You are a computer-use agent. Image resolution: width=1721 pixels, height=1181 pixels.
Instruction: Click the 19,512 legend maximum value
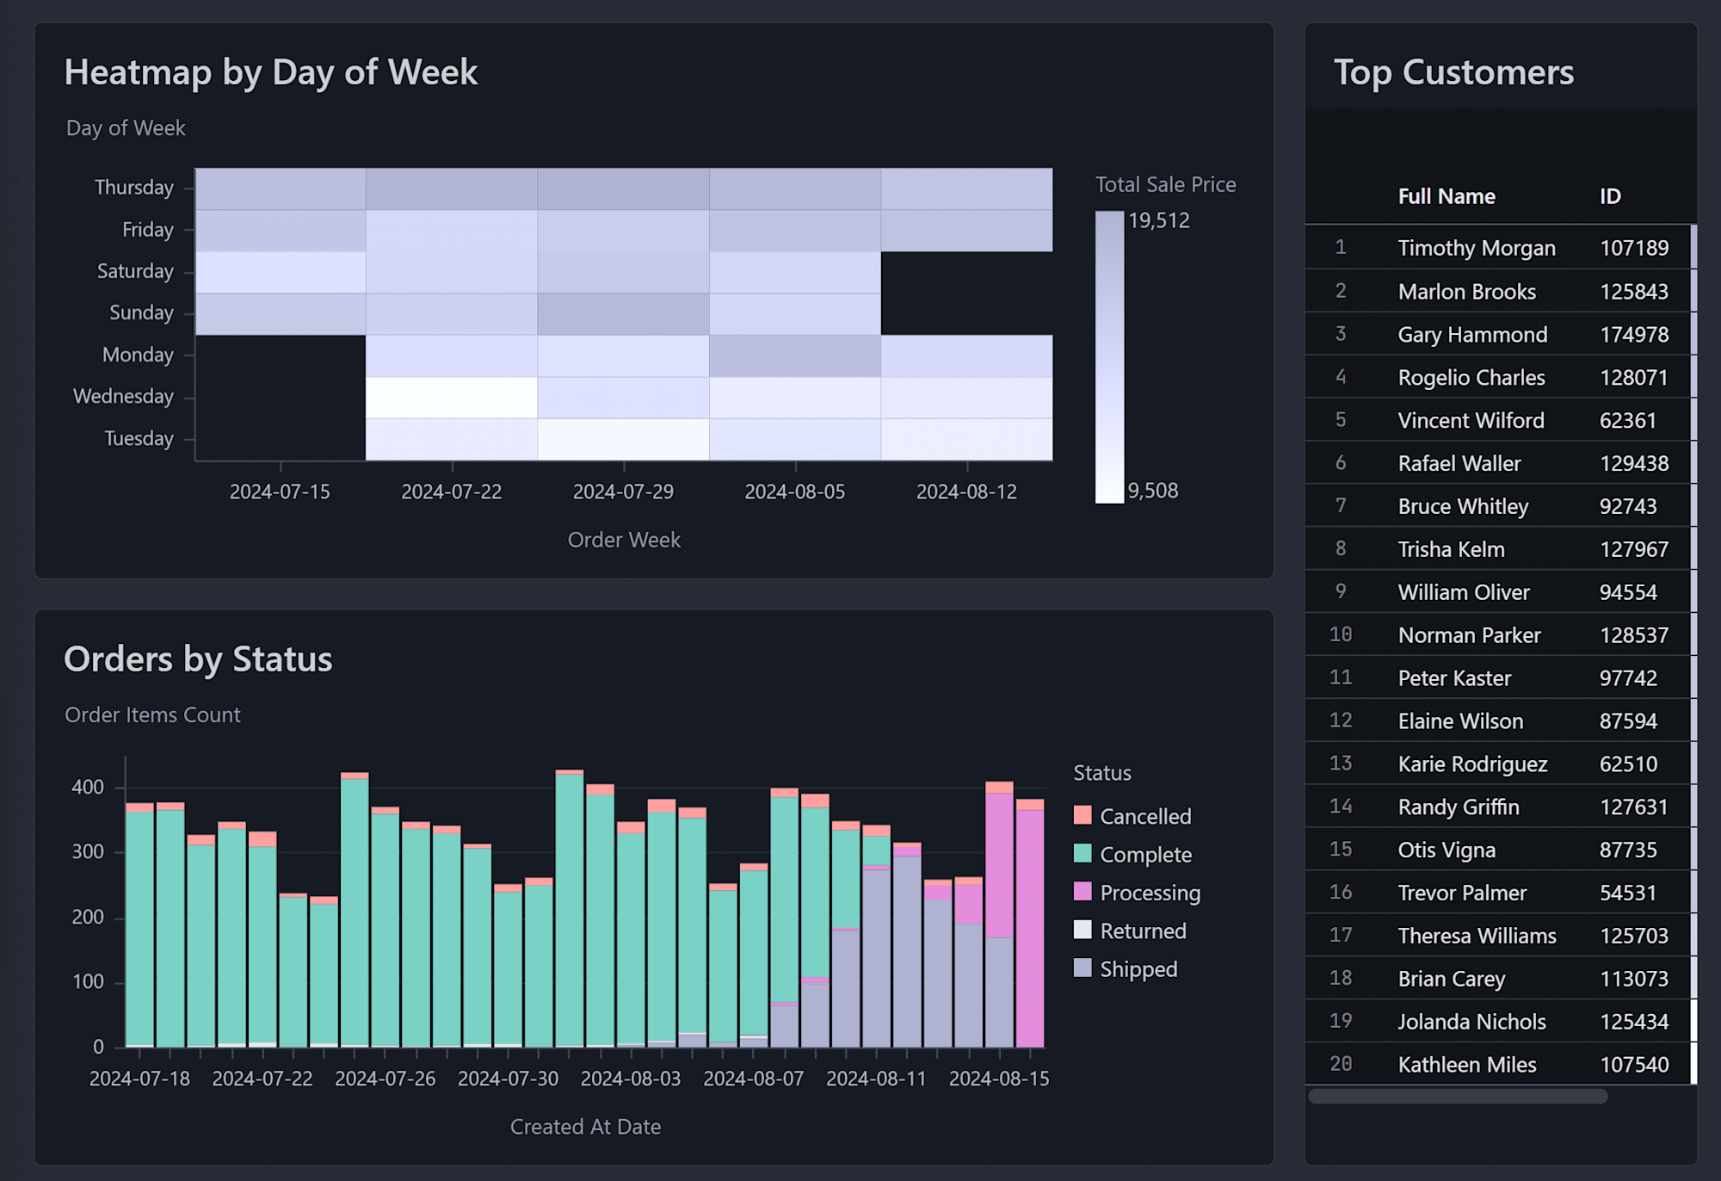1159,221
